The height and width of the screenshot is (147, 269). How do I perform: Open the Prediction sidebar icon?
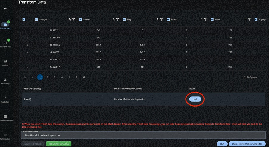(x=5, y=98)
